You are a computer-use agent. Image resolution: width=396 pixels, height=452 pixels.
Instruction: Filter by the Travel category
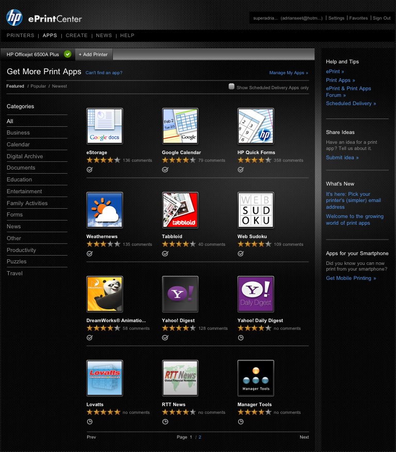pos(14,273)
